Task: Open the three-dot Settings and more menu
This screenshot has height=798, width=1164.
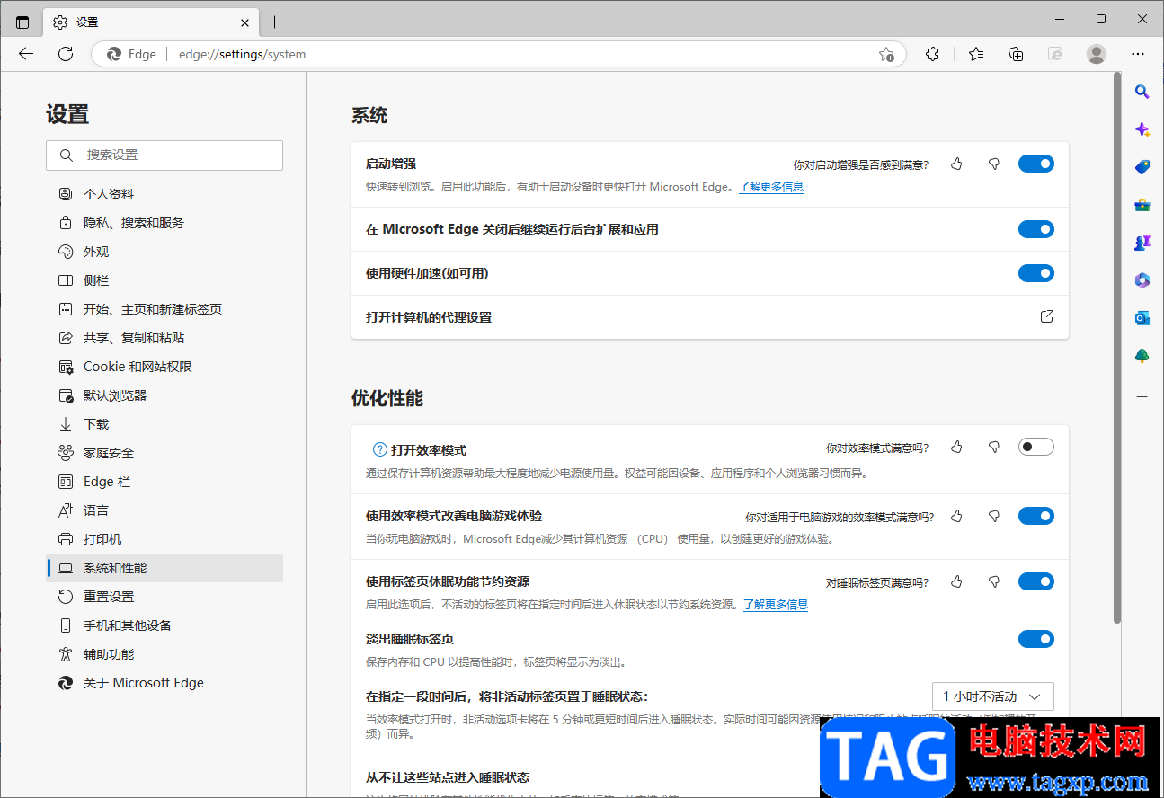Action: (1138, 54)
